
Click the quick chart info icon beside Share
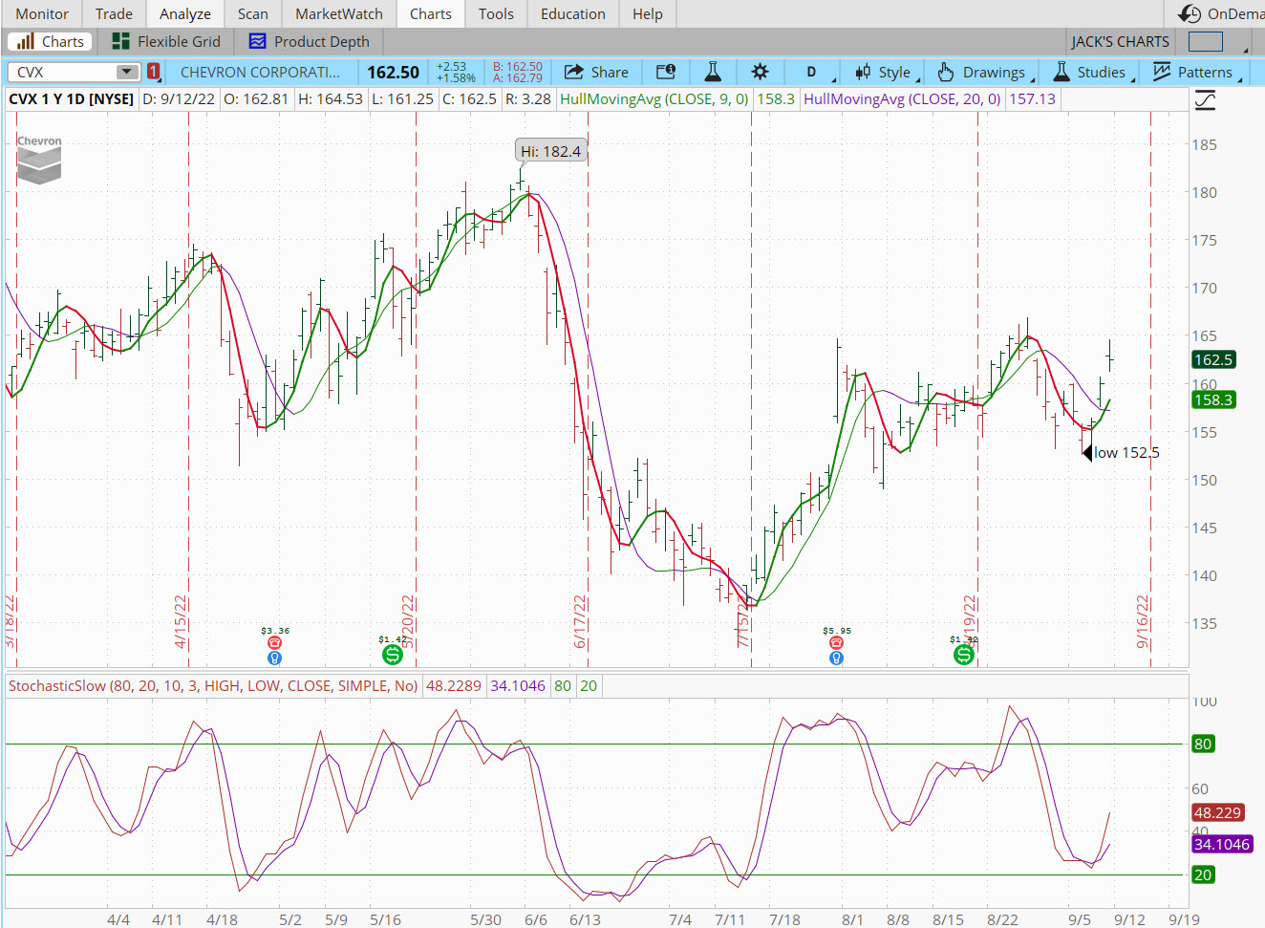click(x=666, y=72)
